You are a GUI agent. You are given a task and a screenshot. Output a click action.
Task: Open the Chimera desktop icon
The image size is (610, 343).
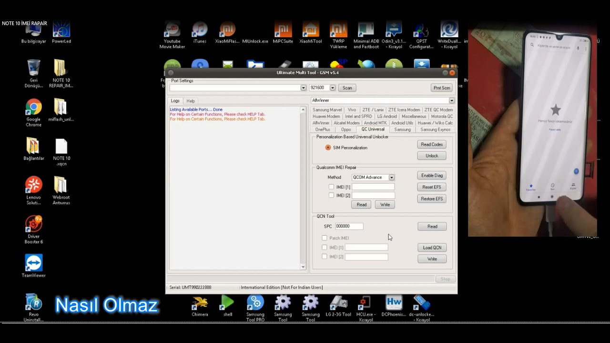pos(200,306)
